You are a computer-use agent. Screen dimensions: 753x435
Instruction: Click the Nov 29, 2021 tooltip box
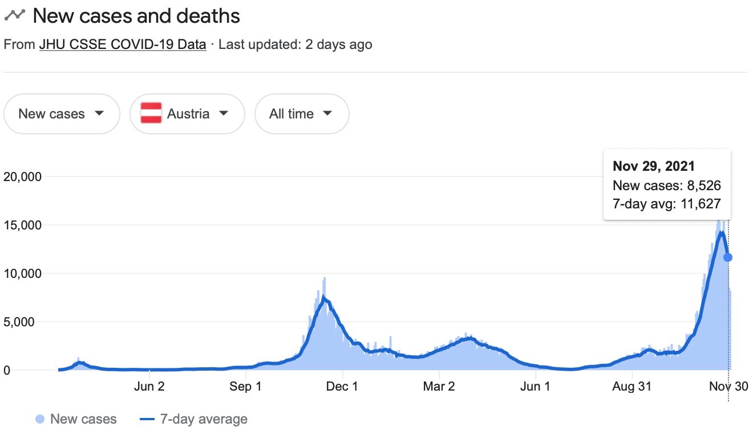pyautogui.click(x=666, y=184)
